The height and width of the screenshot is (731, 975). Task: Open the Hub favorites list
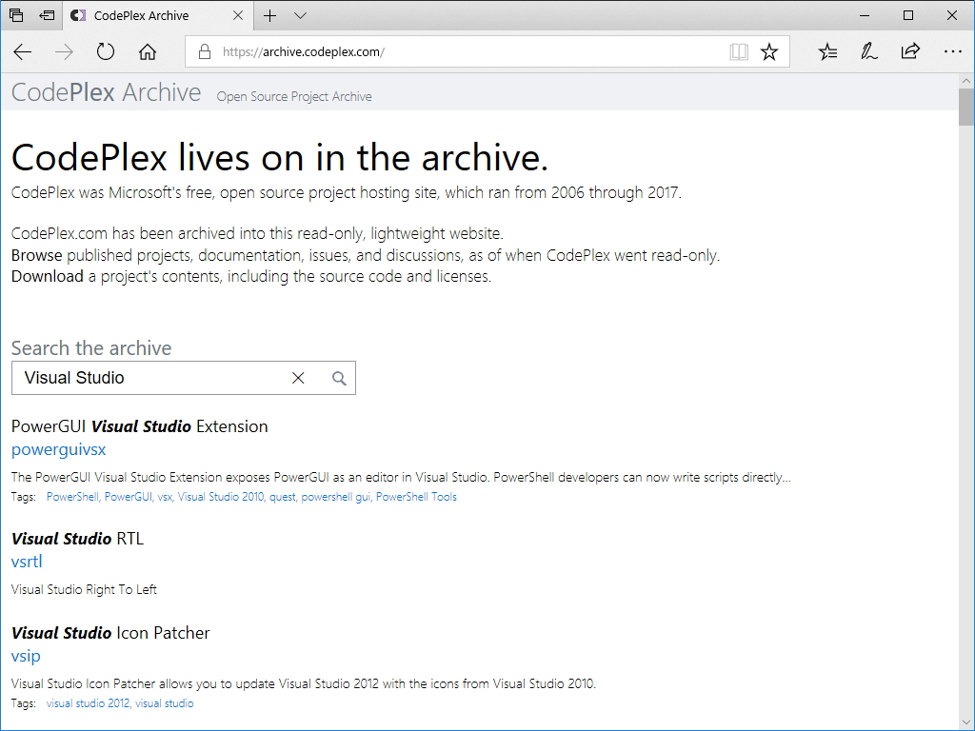tap(826, 52)
